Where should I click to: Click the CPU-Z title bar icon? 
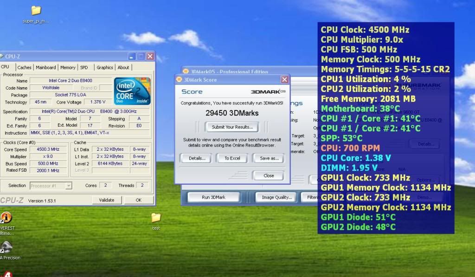1,56
